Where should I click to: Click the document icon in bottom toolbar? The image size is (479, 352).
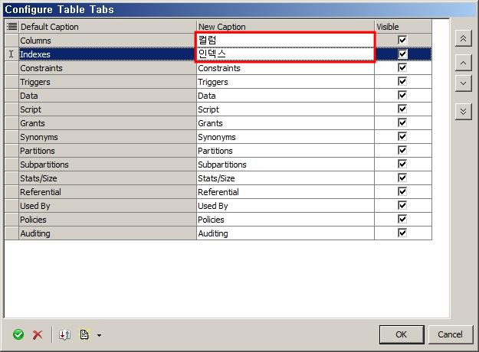click(x=84, y=334)
